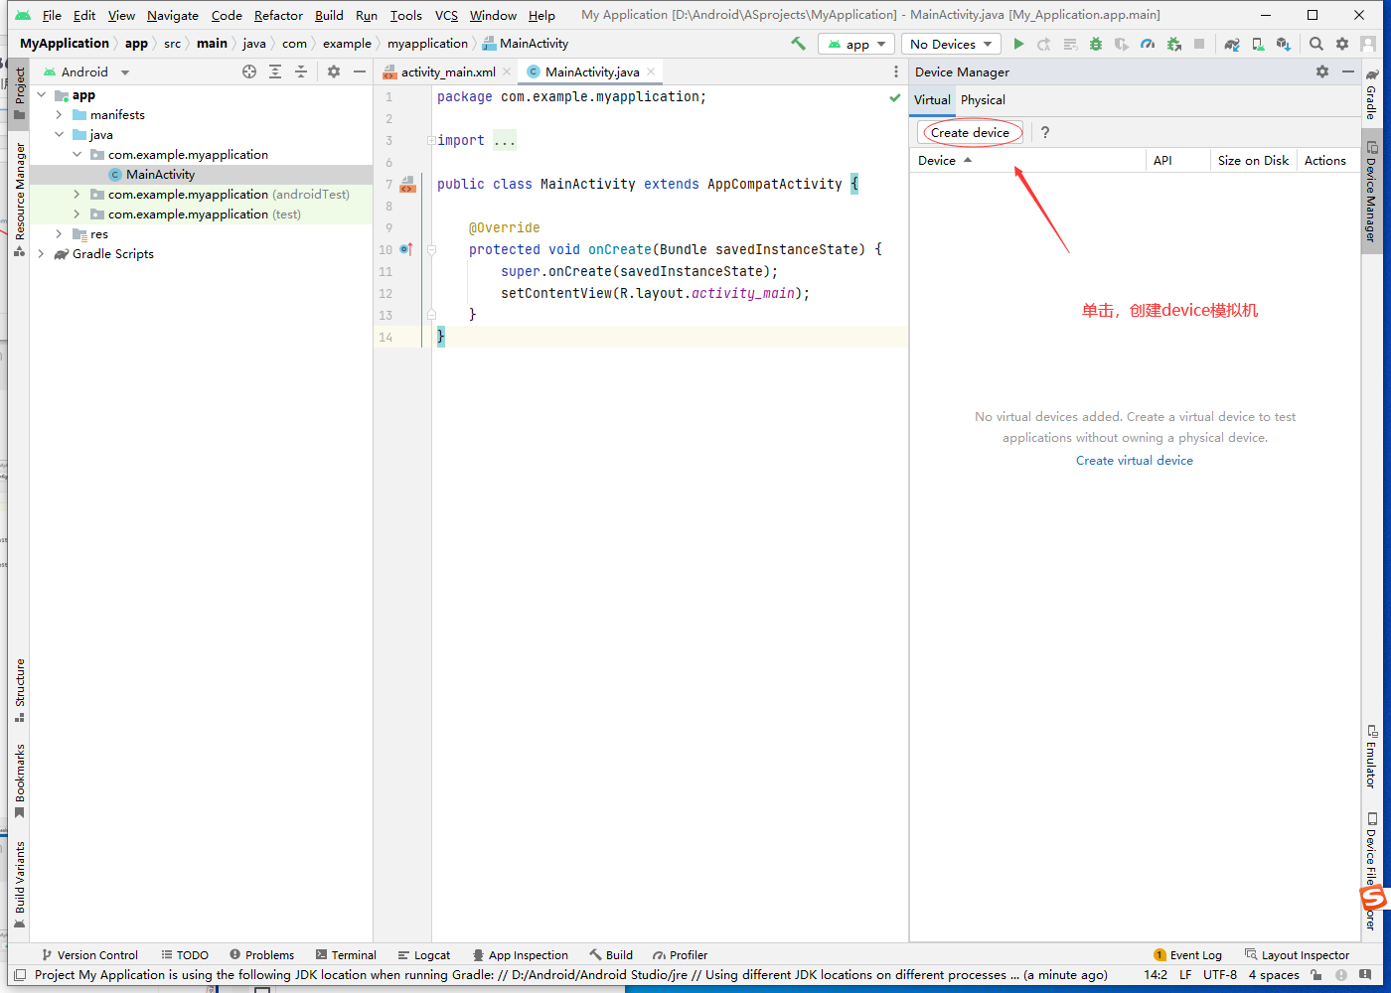Image resolution: width=1391 pixels, height=993 pixels.
Task: Open the Logcat tool window tab
Action: [x=424, y=955]
